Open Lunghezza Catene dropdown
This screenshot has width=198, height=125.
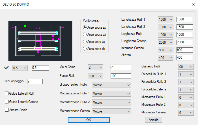pyautogui.click(x=165, y=43)
